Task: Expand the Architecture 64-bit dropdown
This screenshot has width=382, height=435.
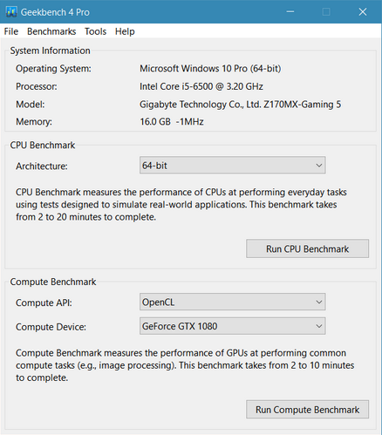Action: (232, 166)
